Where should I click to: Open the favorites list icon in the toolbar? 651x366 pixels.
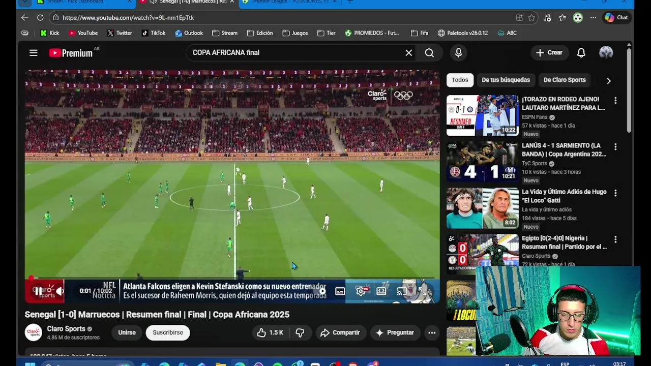click(563, 18)
